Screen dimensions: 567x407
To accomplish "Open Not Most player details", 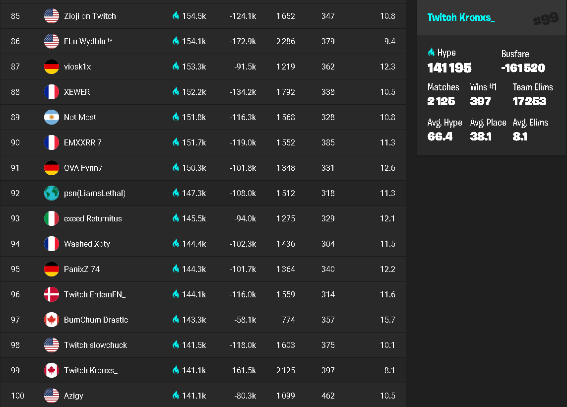I will click(x=80, y=117).
